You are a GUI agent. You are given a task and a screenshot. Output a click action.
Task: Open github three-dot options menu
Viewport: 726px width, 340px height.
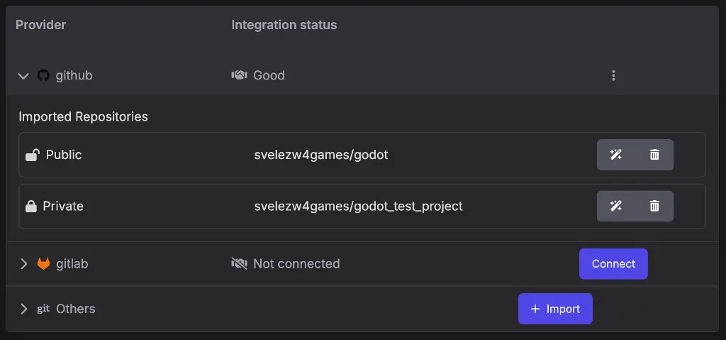coord(613,75)
